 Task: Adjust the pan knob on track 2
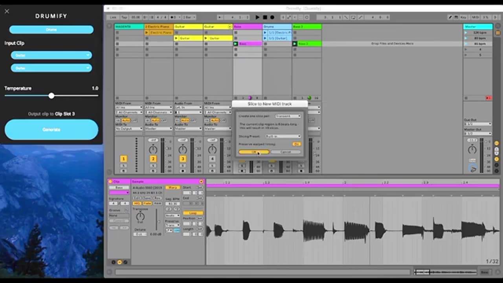[153, 149]
